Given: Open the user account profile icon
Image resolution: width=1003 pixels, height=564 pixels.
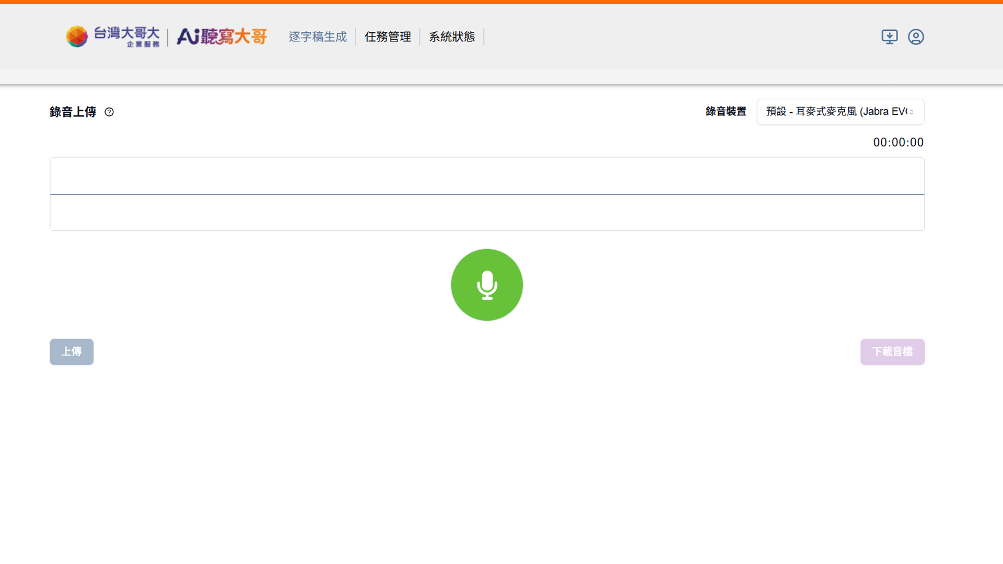Looking at the screenshot, I should click(916, 37).
